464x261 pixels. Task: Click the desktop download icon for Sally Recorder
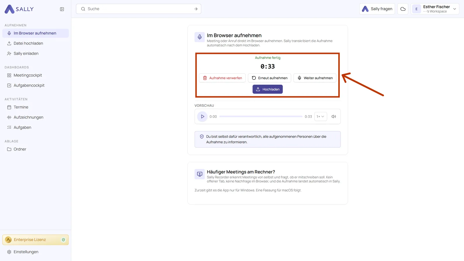pos(200,174)
